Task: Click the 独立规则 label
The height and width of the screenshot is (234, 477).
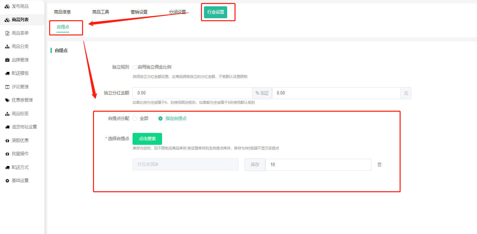Action: pos(121,67)
